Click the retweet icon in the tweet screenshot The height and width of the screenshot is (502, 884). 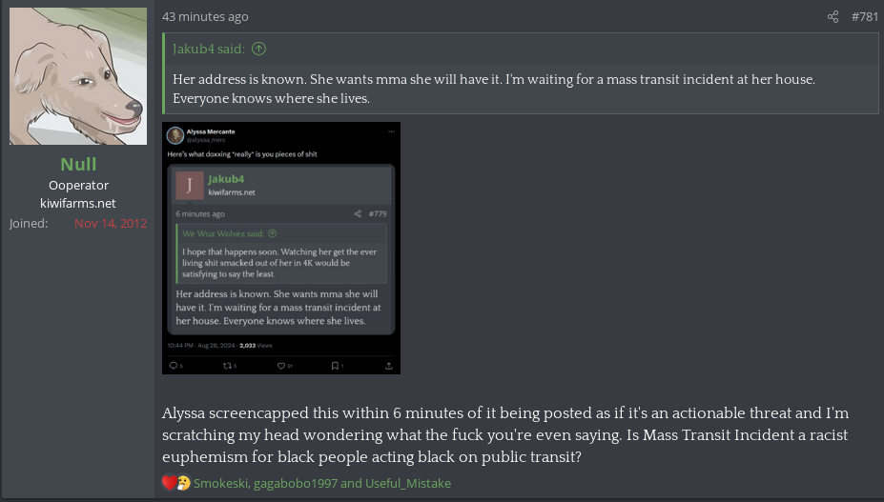point(227,365)
